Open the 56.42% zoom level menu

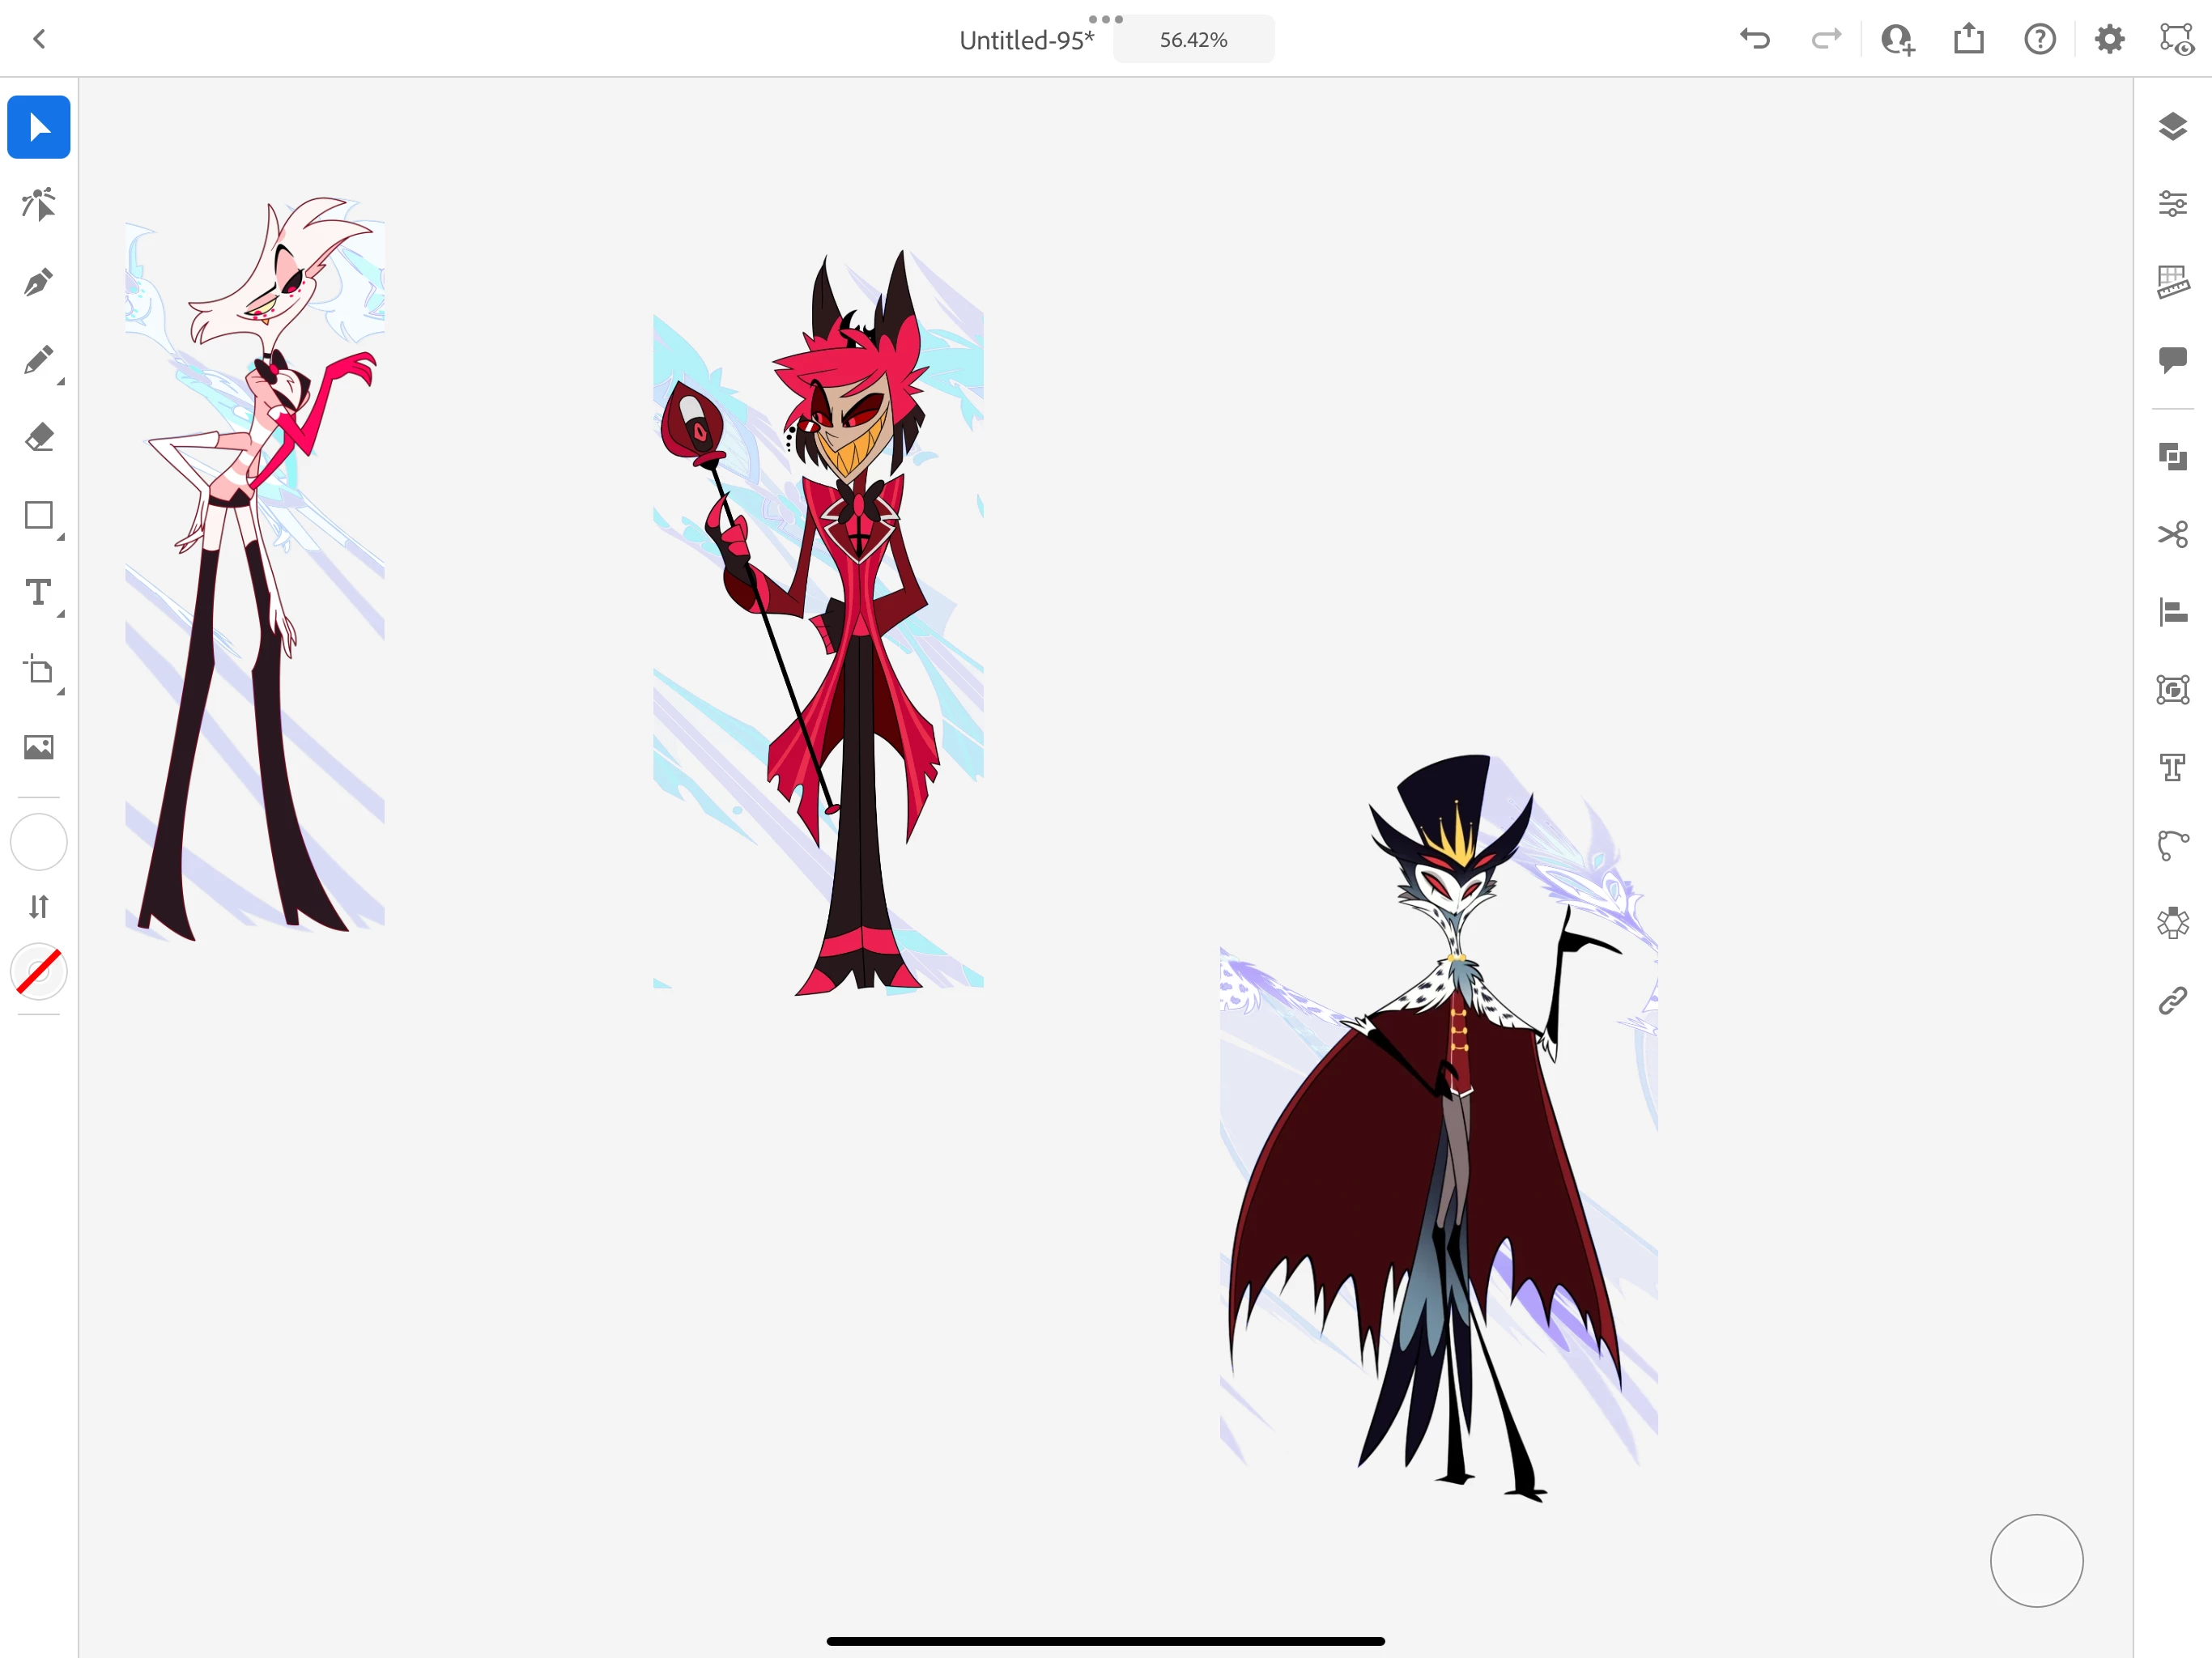[1193, 40]
